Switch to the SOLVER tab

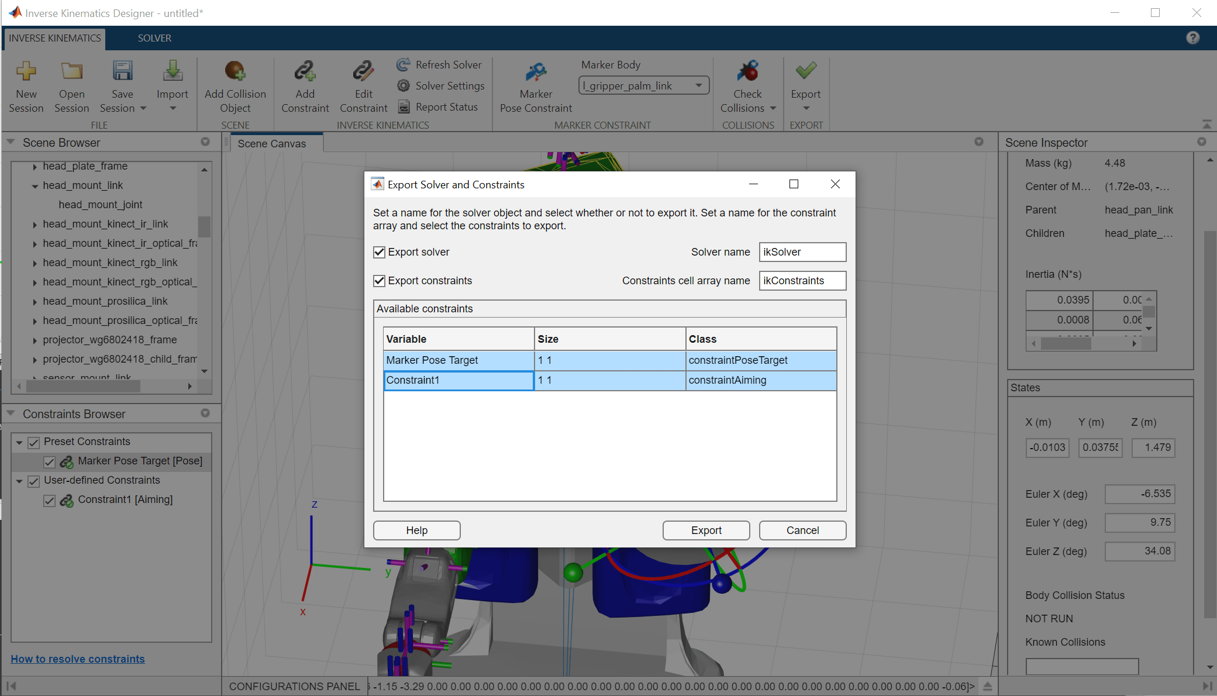154,38
